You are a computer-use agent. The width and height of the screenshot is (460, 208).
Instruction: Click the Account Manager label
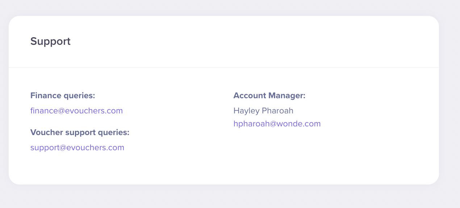[269, 96]
